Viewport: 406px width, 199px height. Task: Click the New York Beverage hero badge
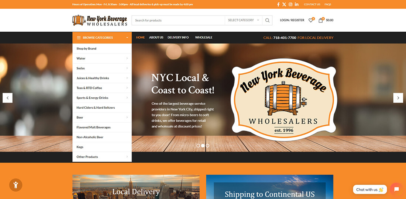[283, 99]
